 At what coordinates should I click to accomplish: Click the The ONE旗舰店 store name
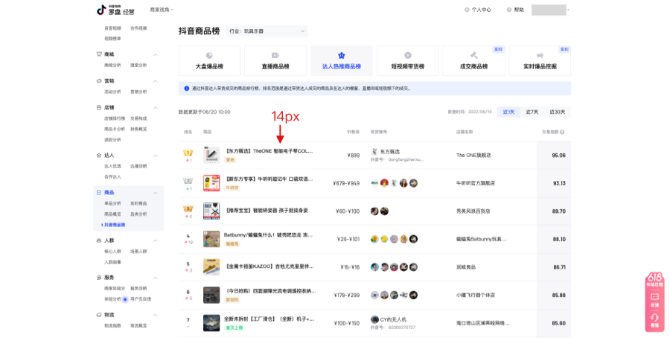coord(473,155)
